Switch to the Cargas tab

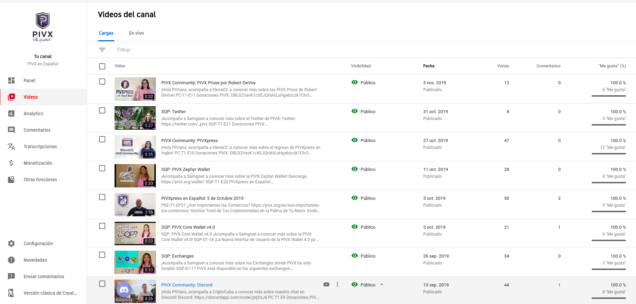(106, 33)
